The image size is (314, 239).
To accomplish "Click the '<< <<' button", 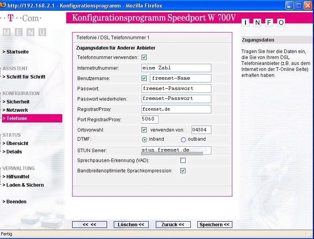I will pyautogui.click(x=90, y=225).
